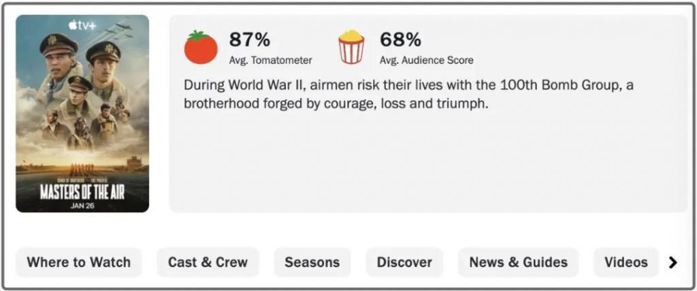Select the Avg. Tomatometer label

(x=270, y=60)
